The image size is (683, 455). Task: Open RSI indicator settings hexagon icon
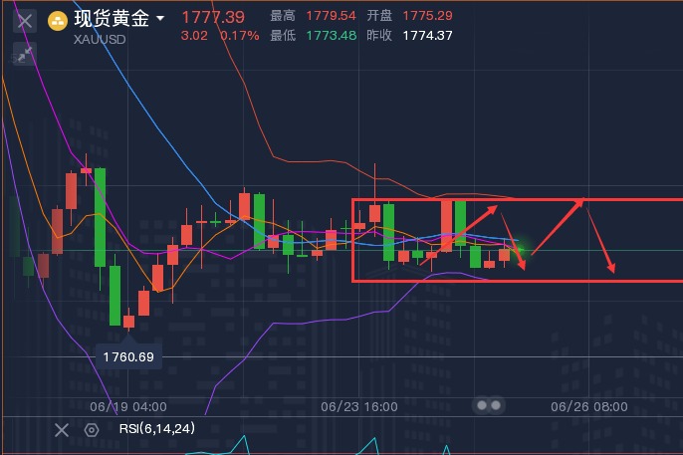tap(92, 430)
